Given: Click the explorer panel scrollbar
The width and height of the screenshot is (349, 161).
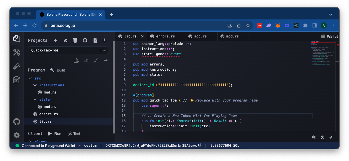Looking at the screenshot, I should click(114, 87).
